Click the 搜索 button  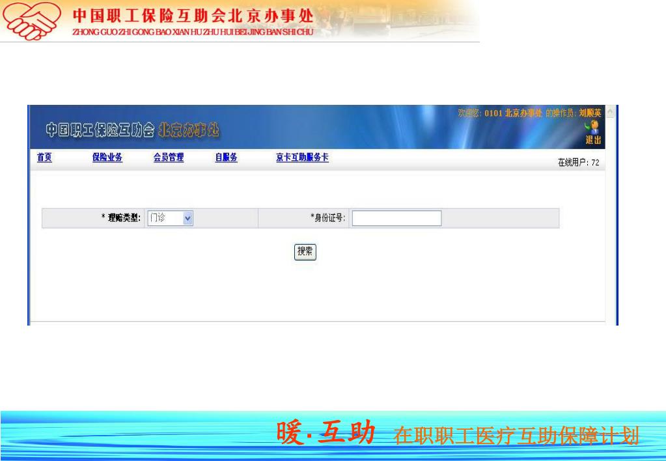305,252
